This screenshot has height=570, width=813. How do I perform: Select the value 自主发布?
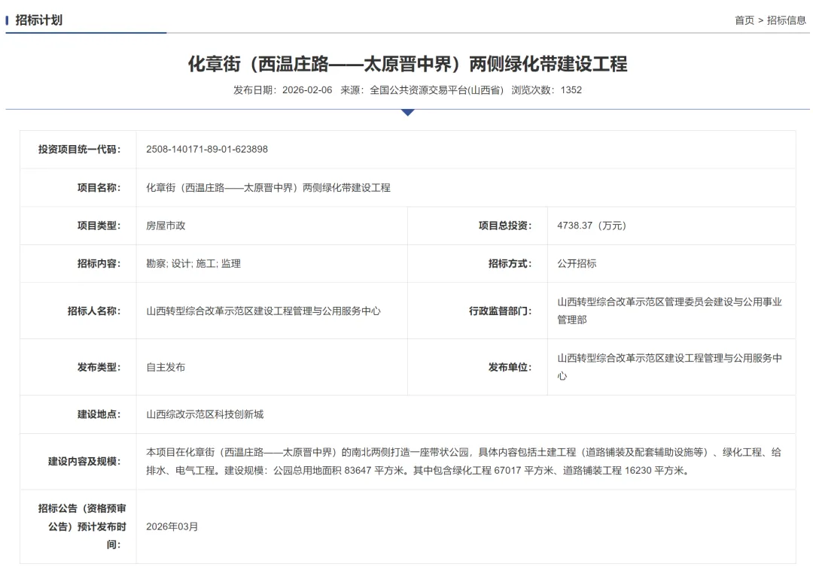(166, 367)
